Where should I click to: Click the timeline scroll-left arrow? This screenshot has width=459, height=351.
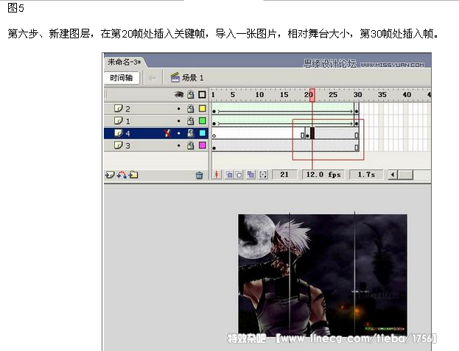pos(393,175)
